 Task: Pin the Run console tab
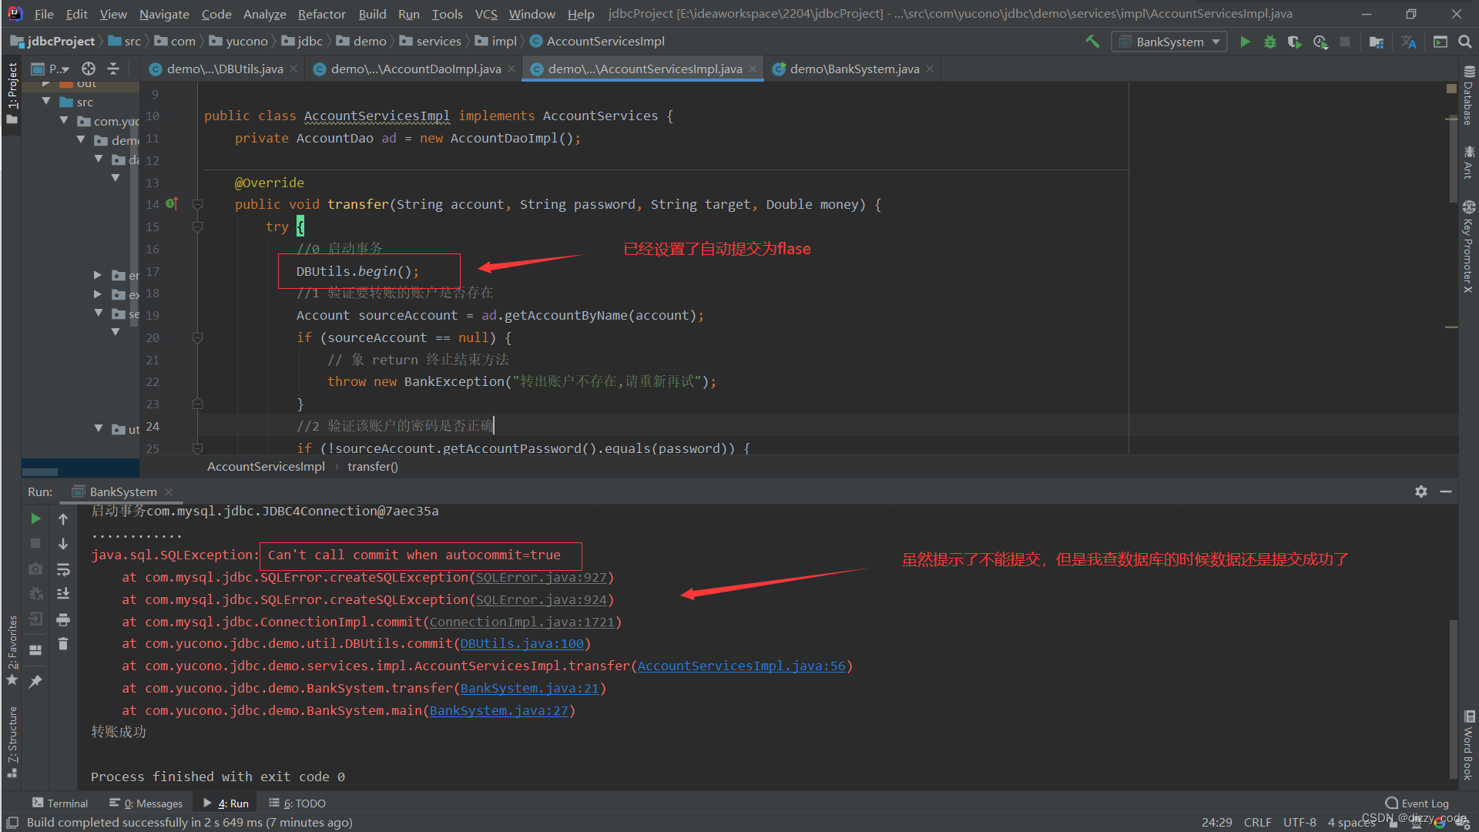coord(35,680)
